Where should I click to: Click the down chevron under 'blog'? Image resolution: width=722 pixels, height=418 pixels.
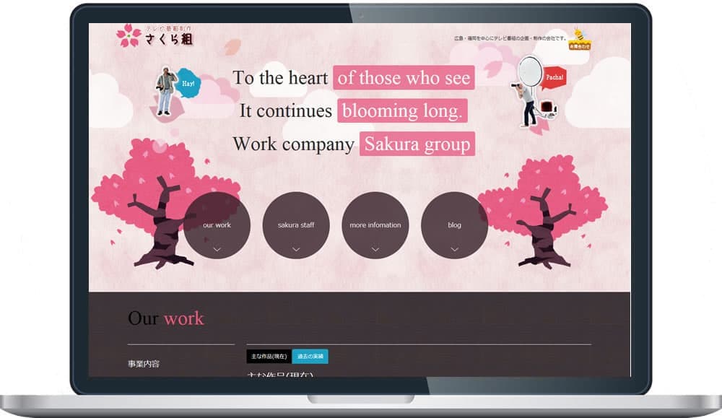[x=454, y=249]
